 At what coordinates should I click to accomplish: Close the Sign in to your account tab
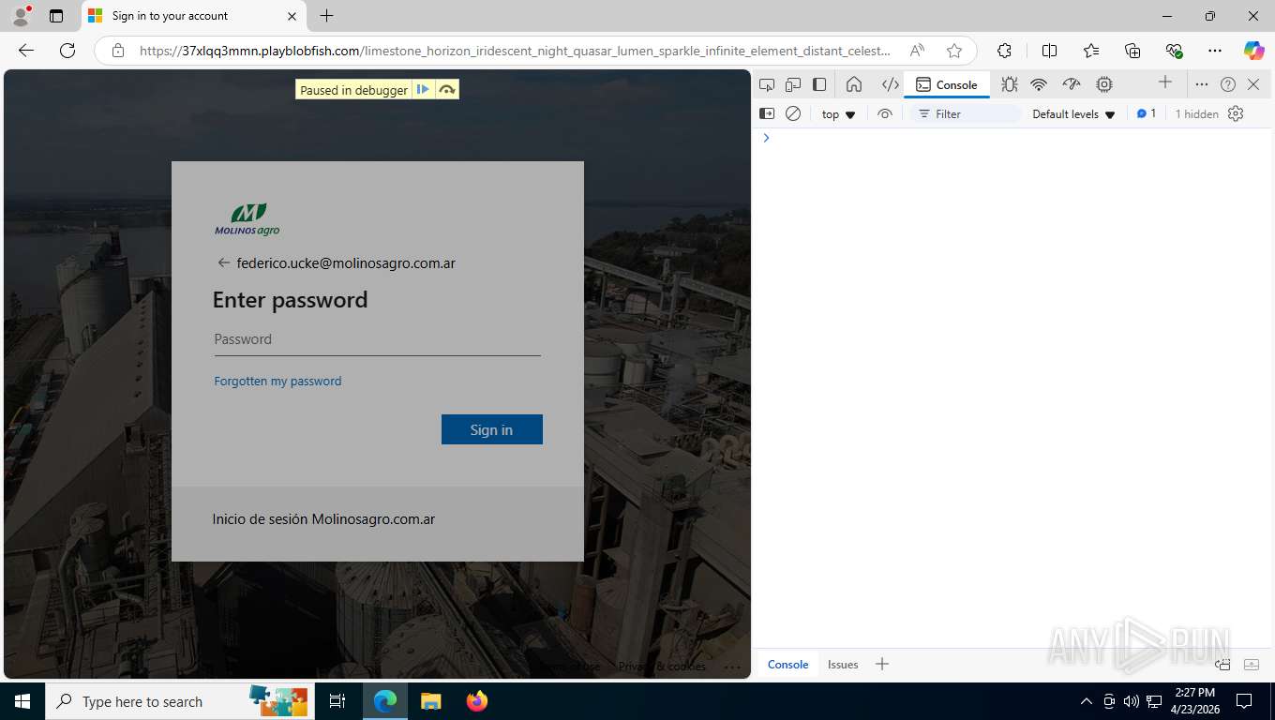292,16
